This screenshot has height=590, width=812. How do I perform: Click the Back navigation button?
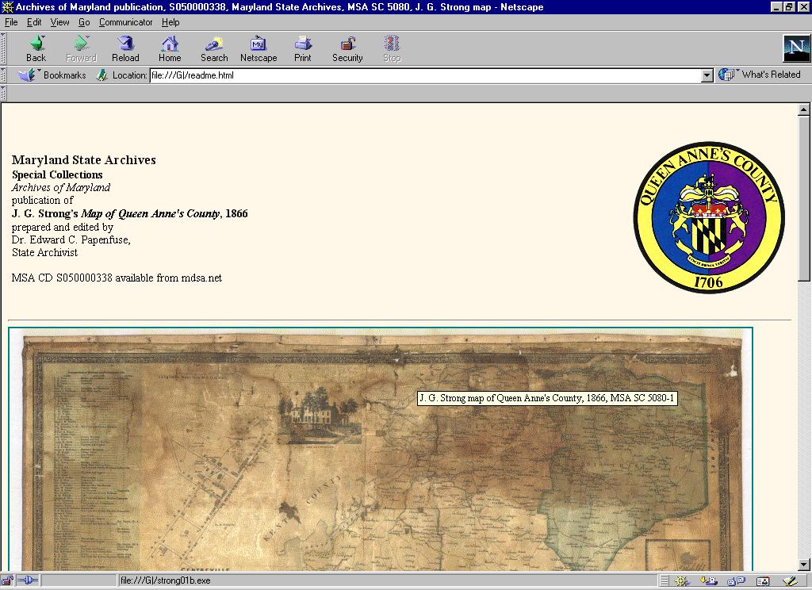[x=36, y=48]
